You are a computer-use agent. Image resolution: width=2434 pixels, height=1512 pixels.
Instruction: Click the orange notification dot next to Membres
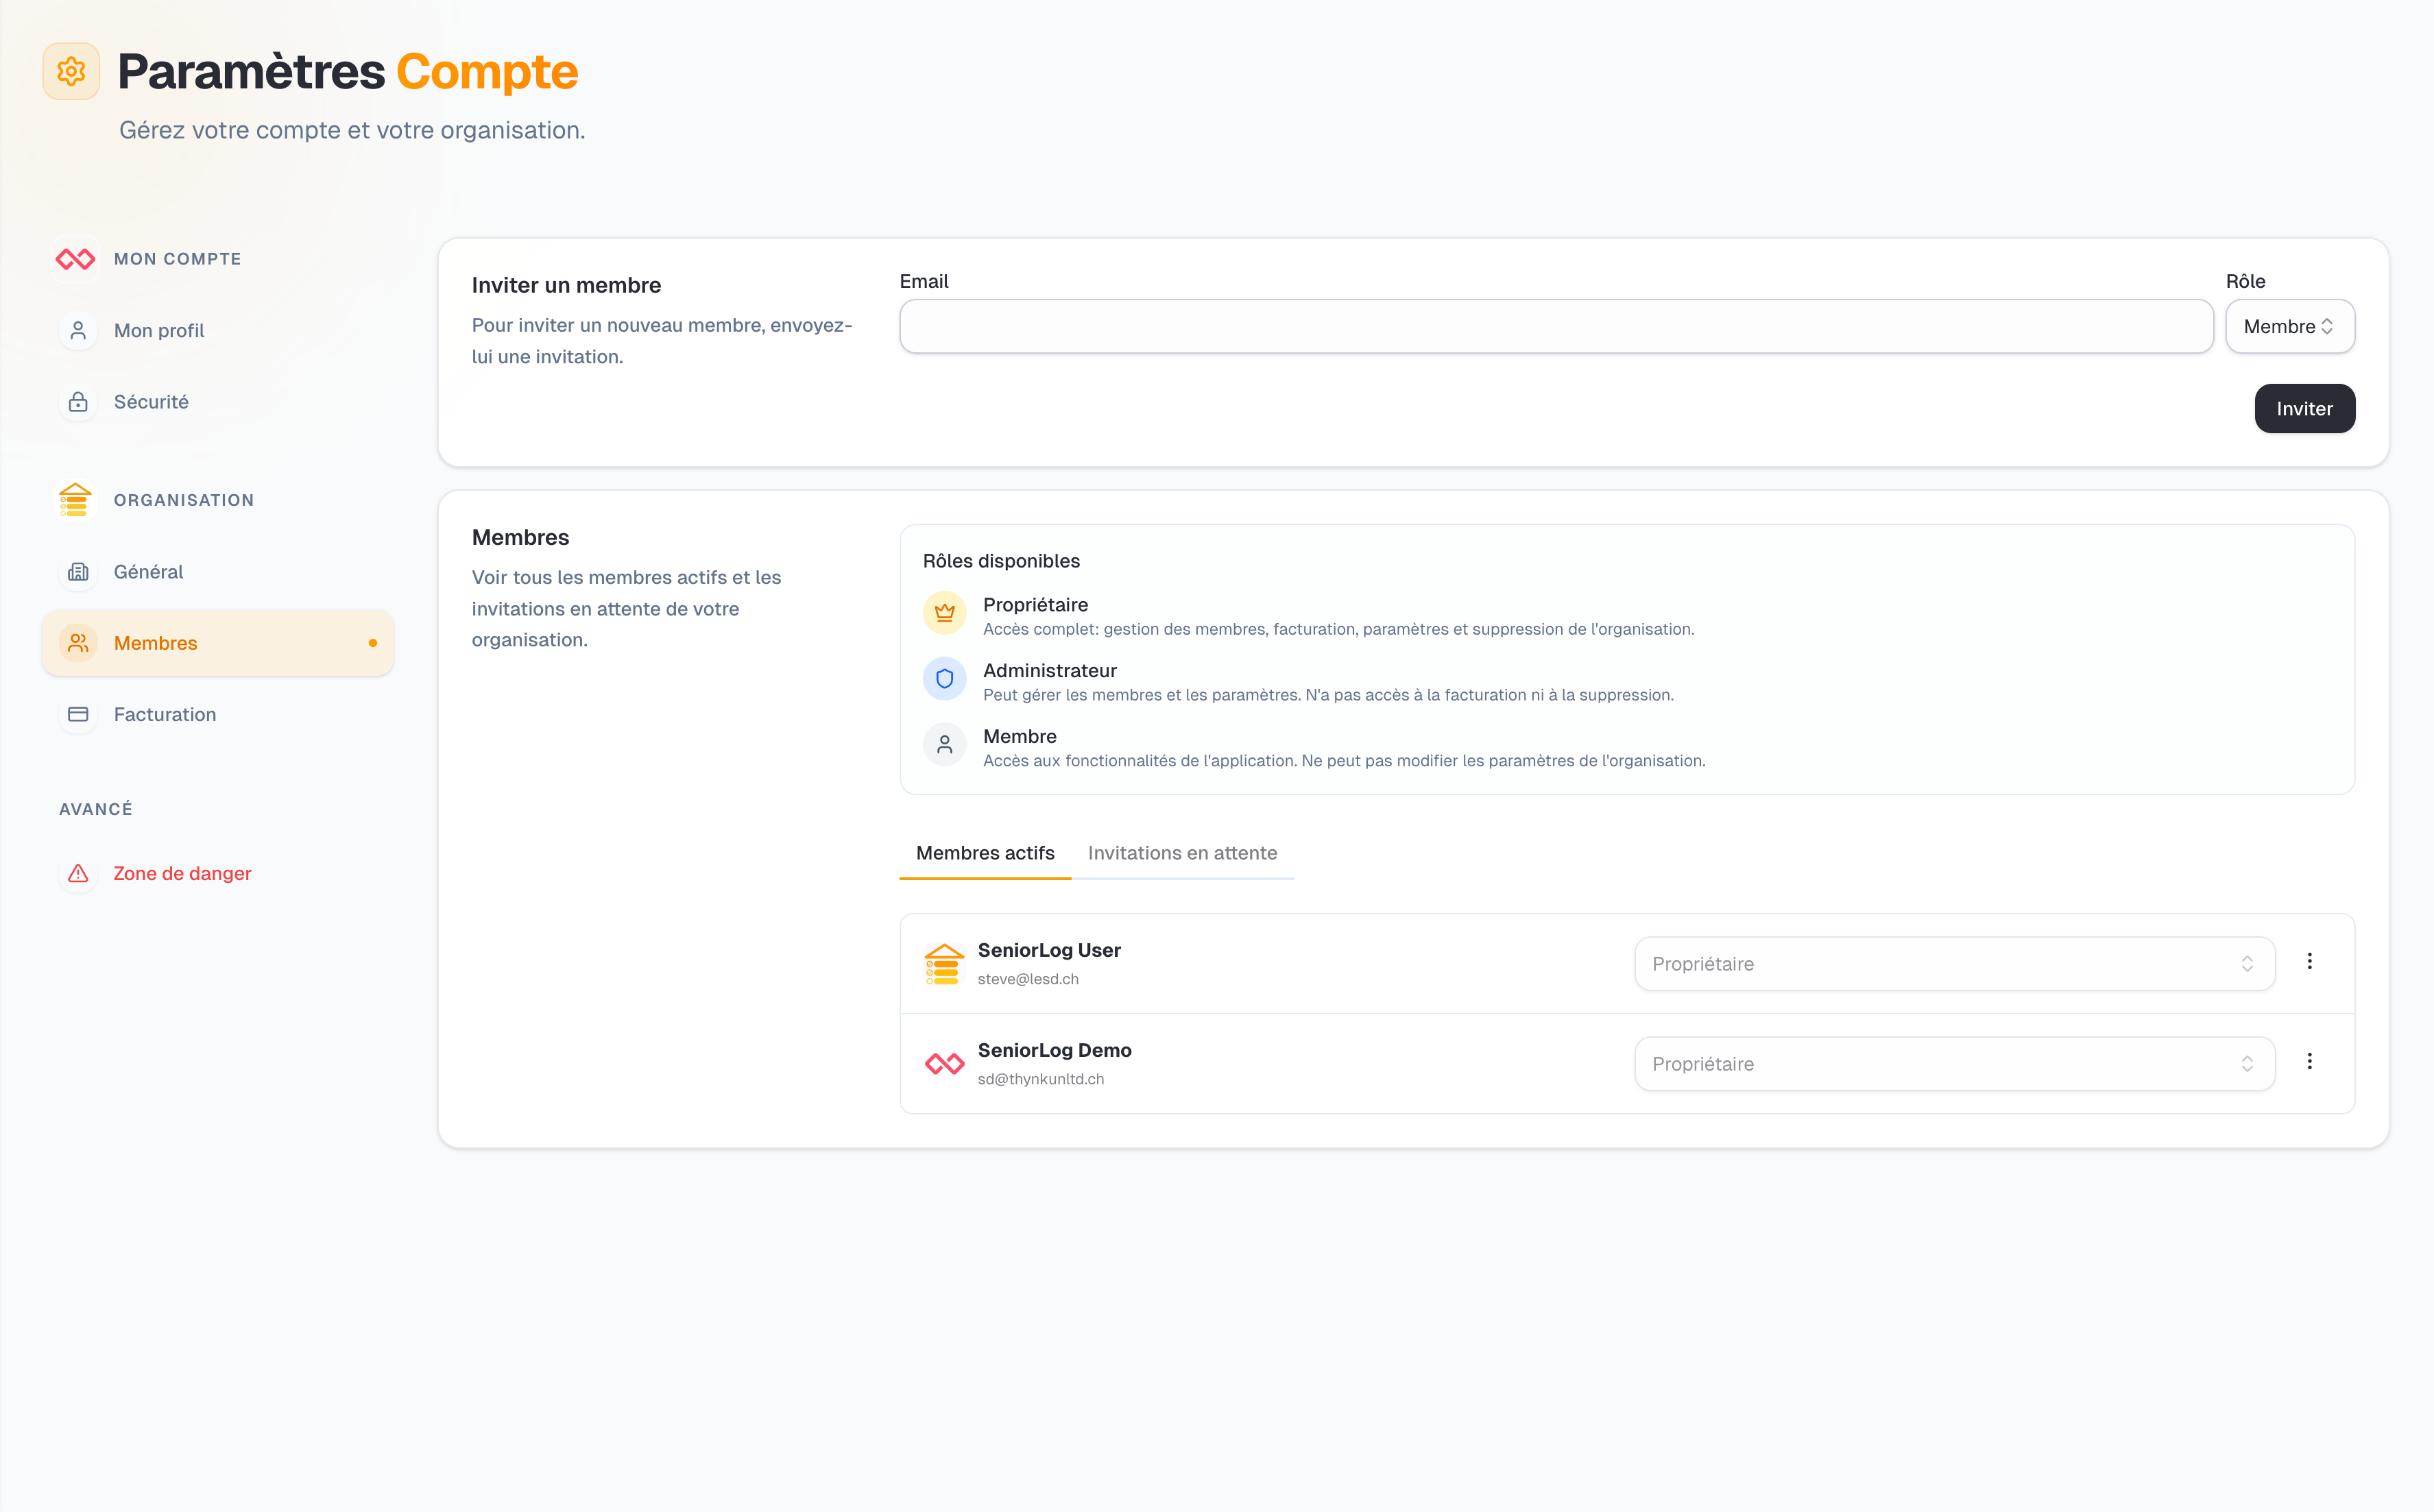tap(373, 643)
